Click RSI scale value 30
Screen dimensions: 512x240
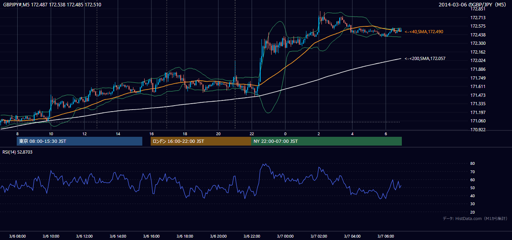coord(472,204)
